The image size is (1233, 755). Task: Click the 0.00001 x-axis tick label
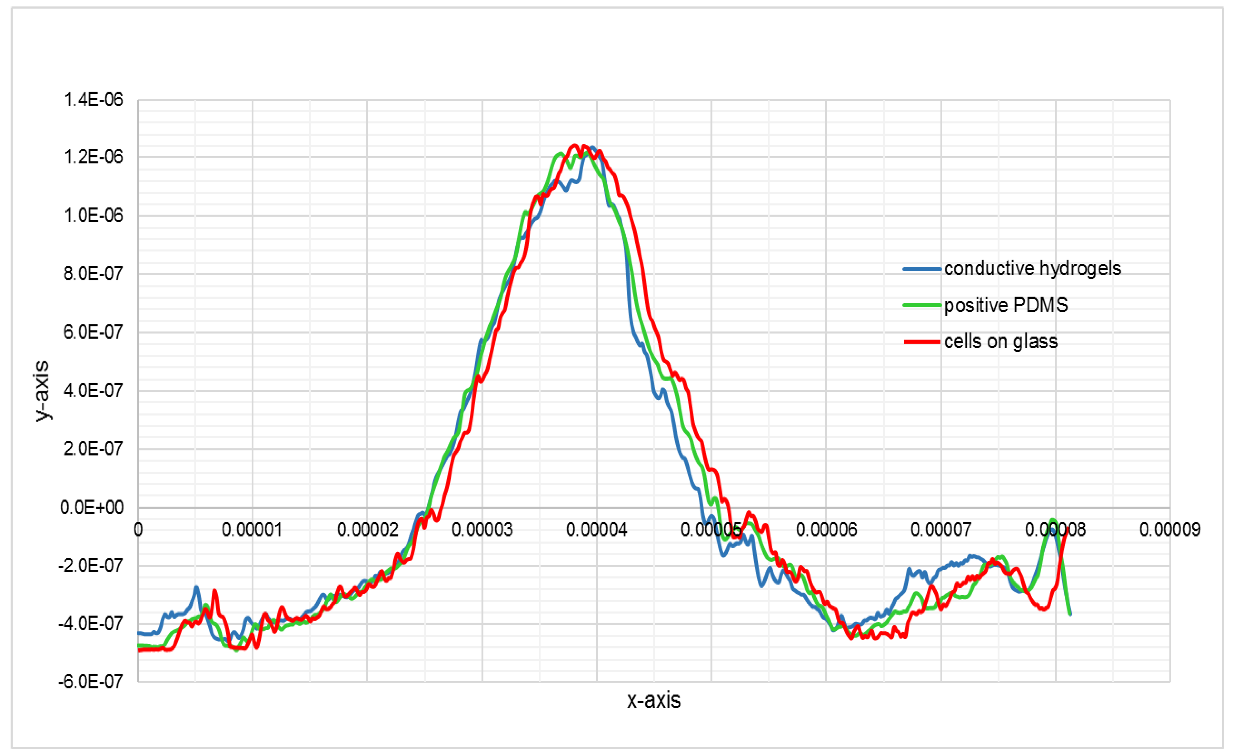252,530
